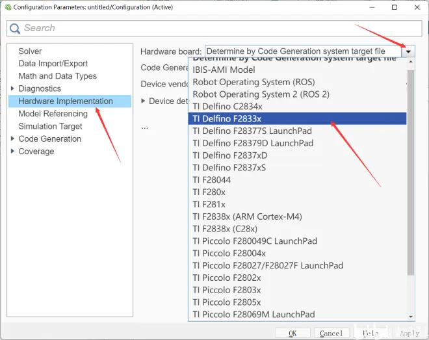
Task: Select TI Delfino F2837xD entry
Action: click(x=298, y=155)
